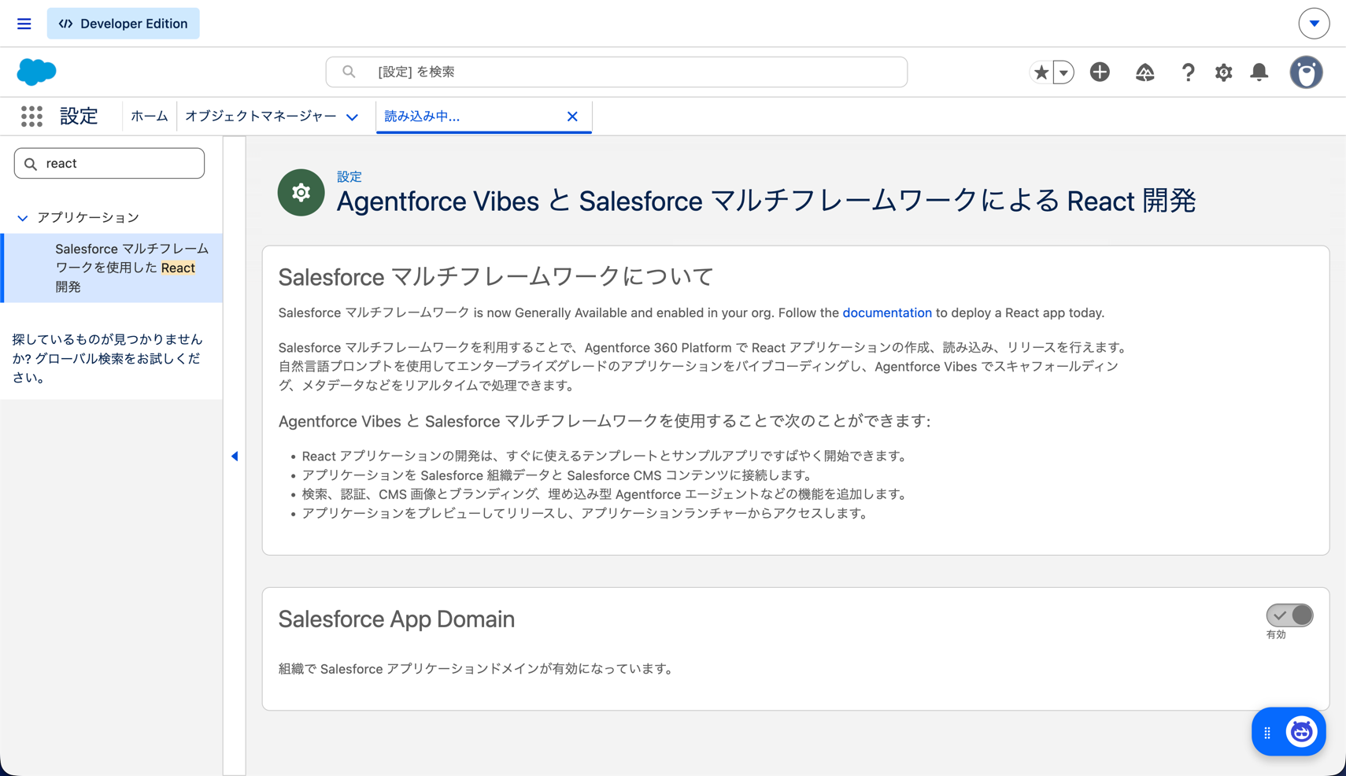1346x776 pixels.
Task: Open the favorites list dropdown arrow
Action: [1063, 72]
